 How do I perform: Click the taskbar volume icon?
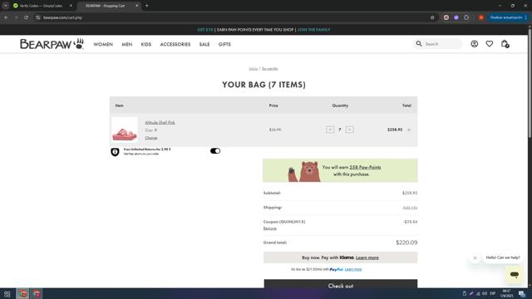pyautogui.click(x=485, y=293)
